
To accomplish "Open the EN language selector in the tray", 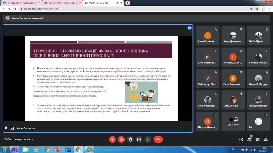I will (234, 150).
